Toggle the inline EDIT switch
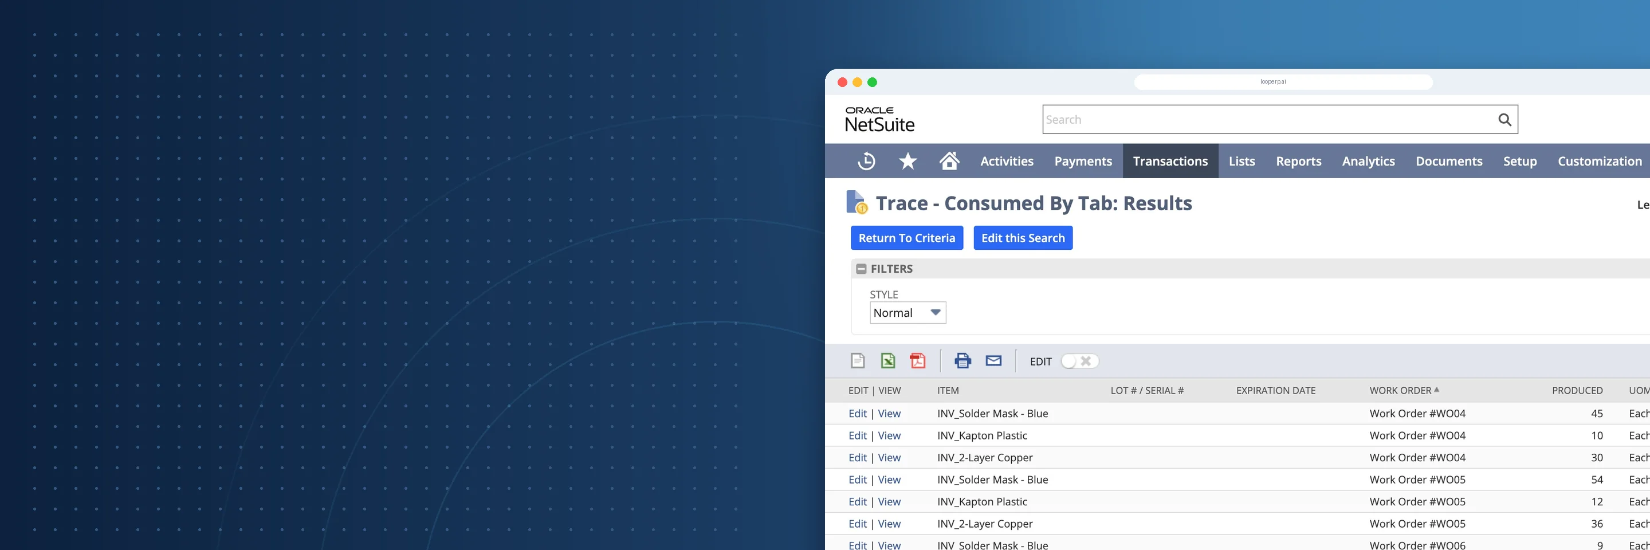Viewport: 1650px width, 550px height. pos(1079,361)
